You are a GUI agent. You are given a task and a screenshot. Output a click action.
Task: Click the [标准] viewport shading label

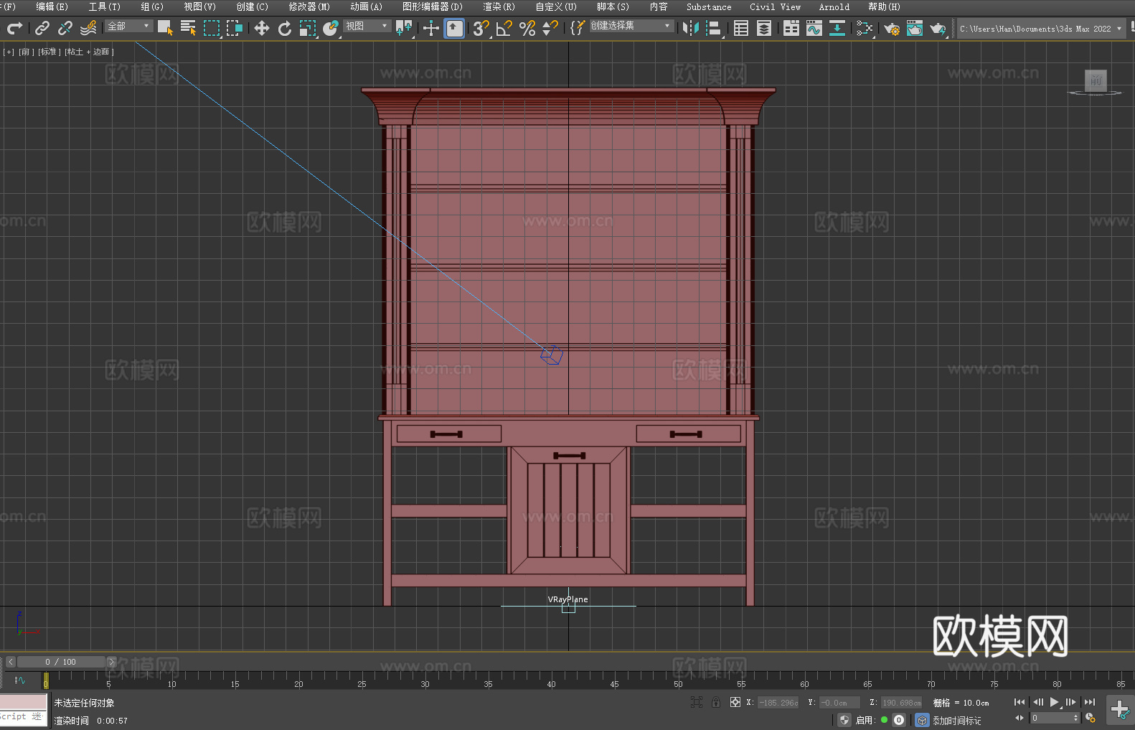[x=49, y=52]
